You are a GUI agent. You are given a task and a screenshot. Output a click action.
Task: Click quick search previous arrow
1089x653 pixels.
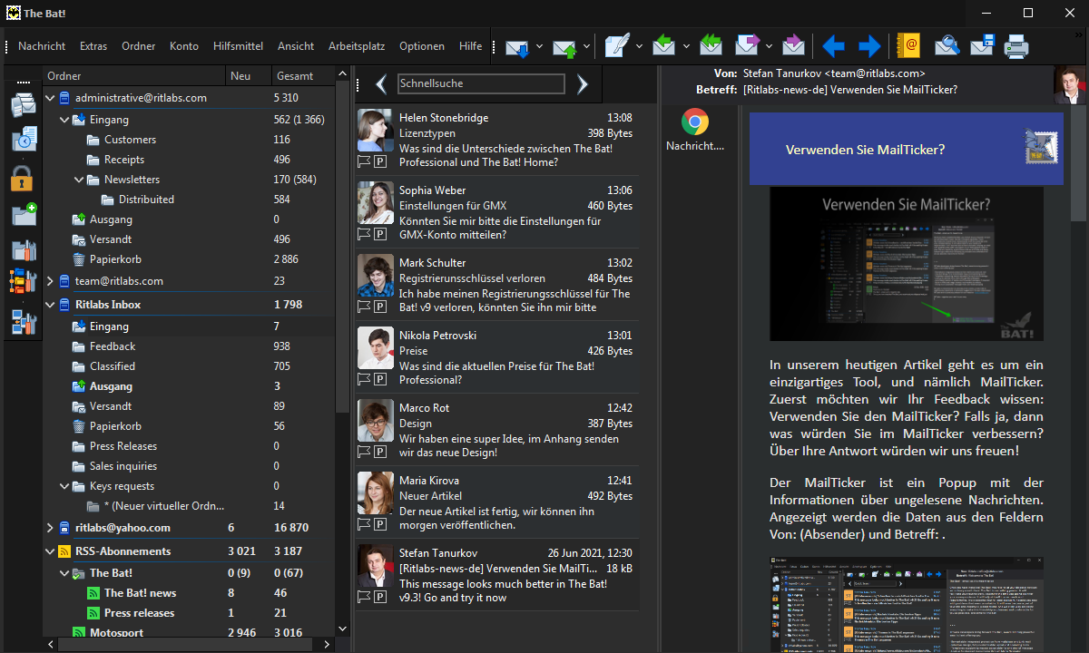381,84
